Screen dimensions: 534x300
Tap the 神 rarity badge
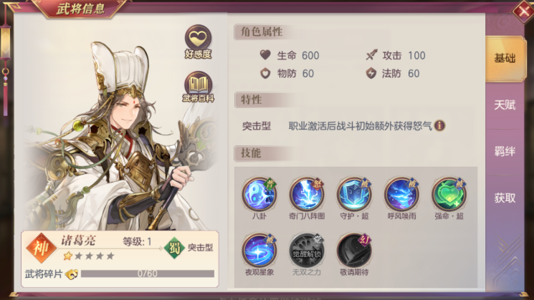pos(41,248)
